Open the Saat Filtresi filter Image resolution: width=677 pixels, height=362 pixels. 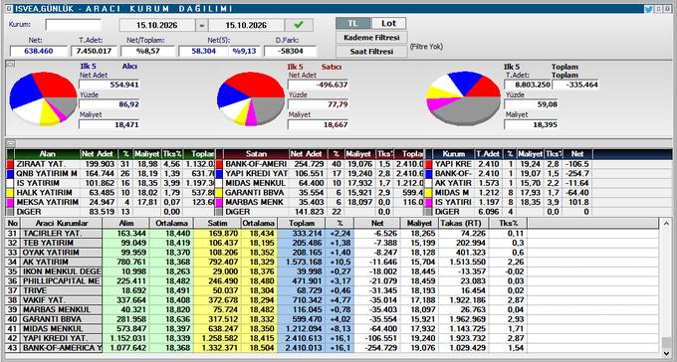[371, 52]
